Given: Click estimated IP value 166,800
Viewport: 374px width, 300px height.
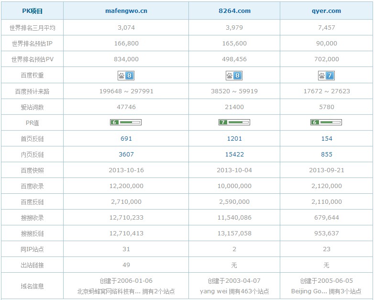Looking at the screenshot, I should (x=126, y=43).
